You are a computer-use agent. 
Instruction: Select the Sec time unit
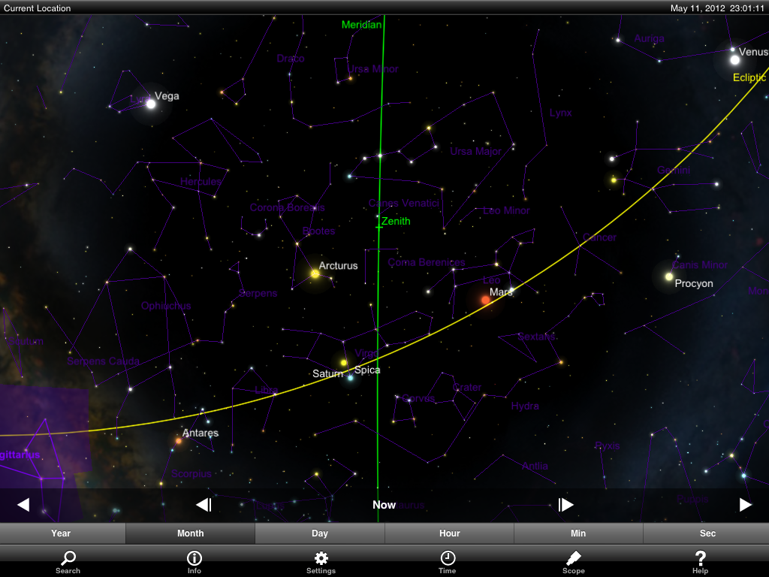click(707, 533)
